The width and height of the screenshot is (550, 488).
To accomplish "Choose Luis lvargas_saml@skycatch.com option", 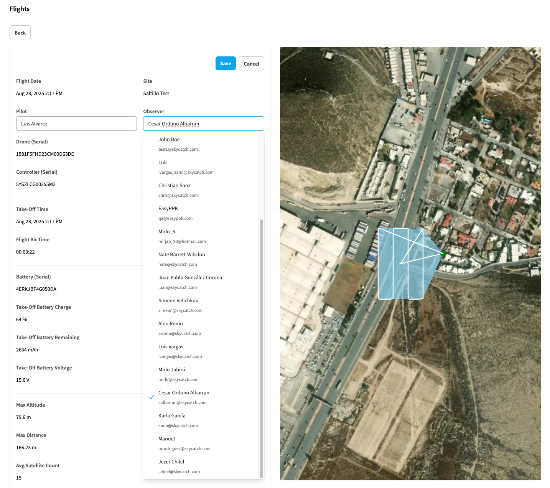I will click(x=201, y=167).
